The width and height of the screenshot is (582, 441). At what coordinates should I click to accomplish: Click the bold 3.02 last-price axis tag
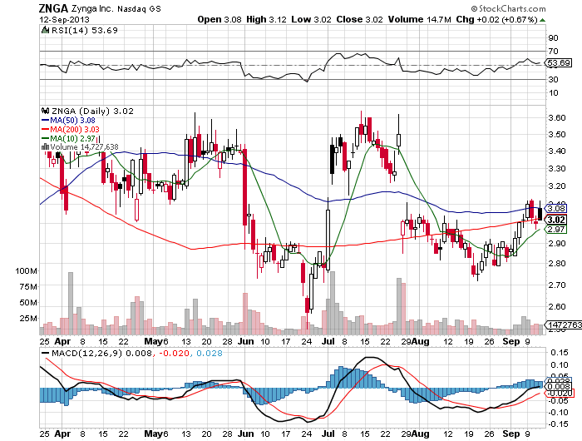coord(556,220)
